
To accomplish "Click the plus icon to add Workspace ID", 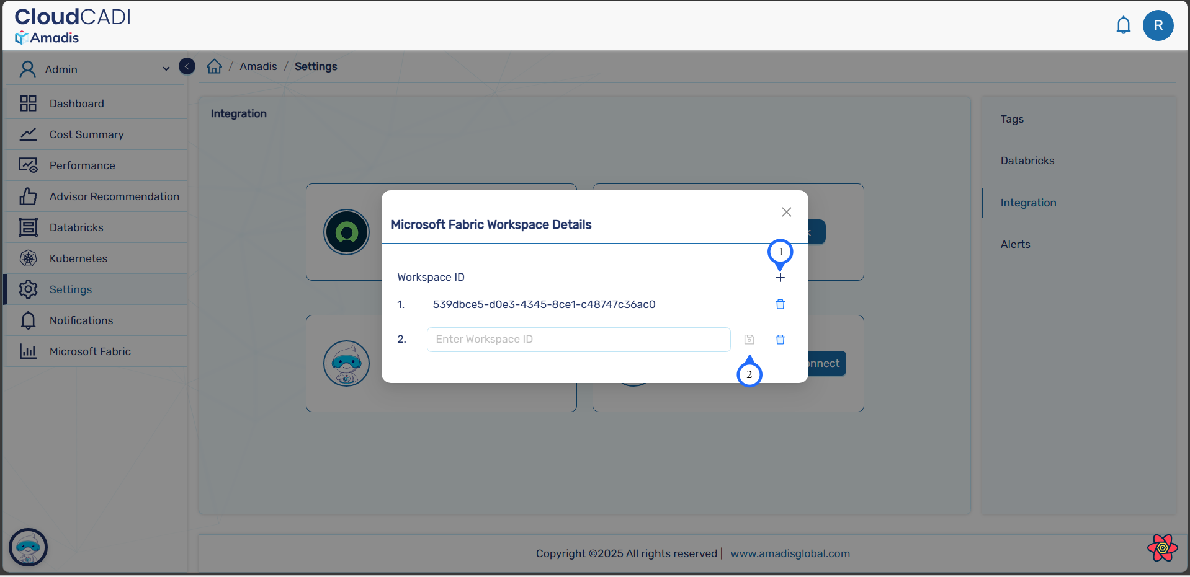I will (x=780, y=278).
